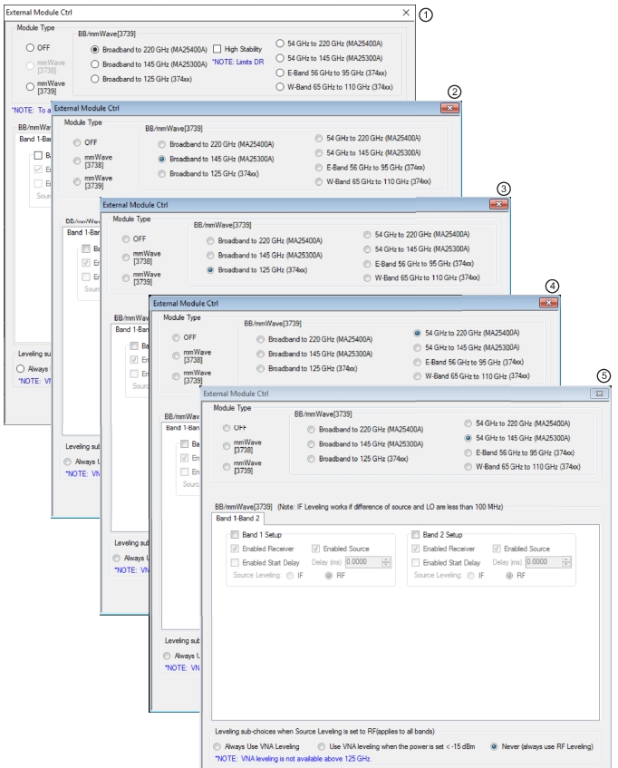Click Band 1 Delay spinner arrows

(x=387, y=562)
